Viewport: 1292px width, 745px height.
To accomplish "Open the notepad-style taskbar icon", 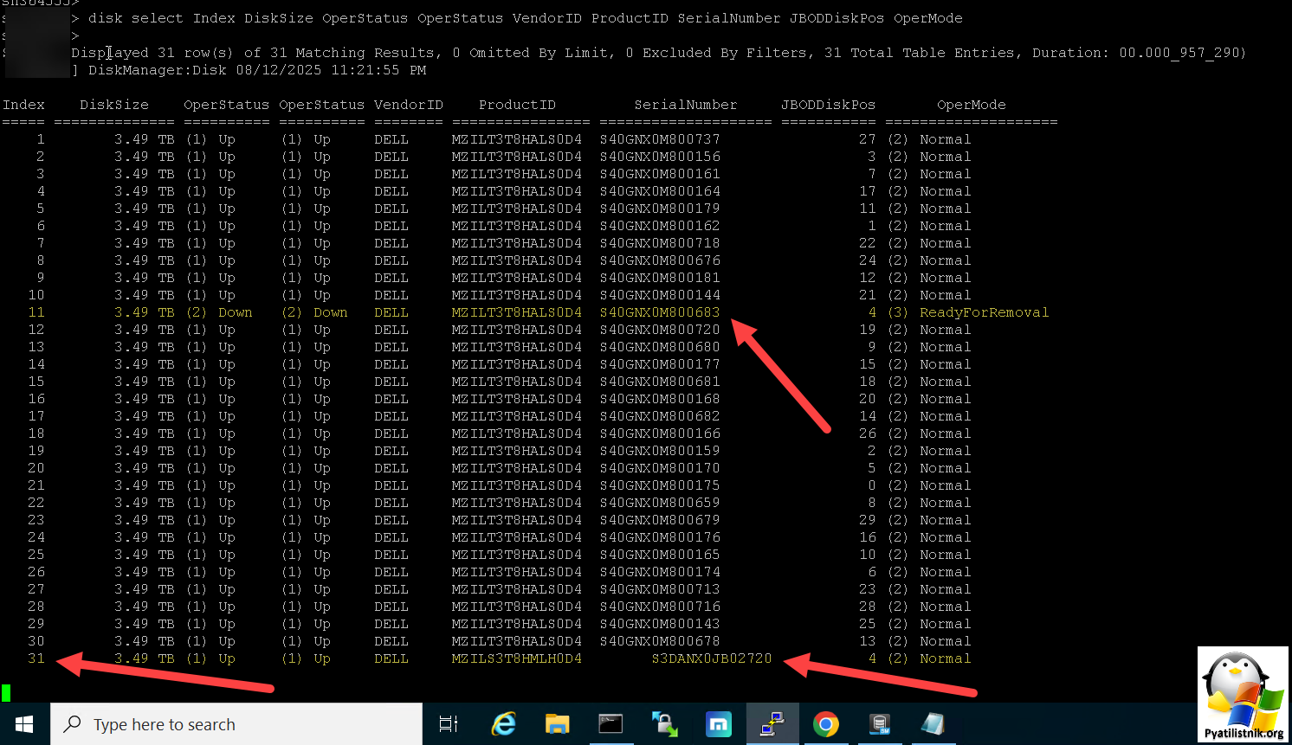I will click(933, 724).
